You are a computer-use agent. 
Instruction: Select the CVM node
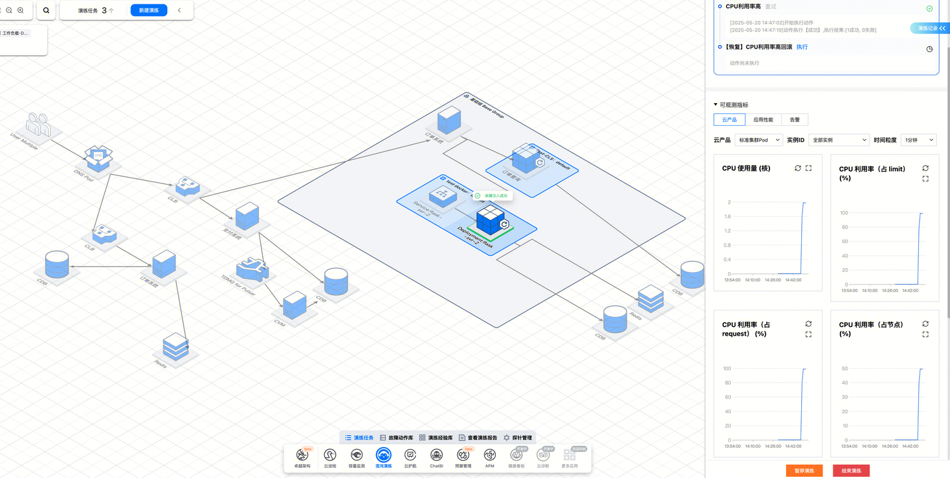pos(294,307)
